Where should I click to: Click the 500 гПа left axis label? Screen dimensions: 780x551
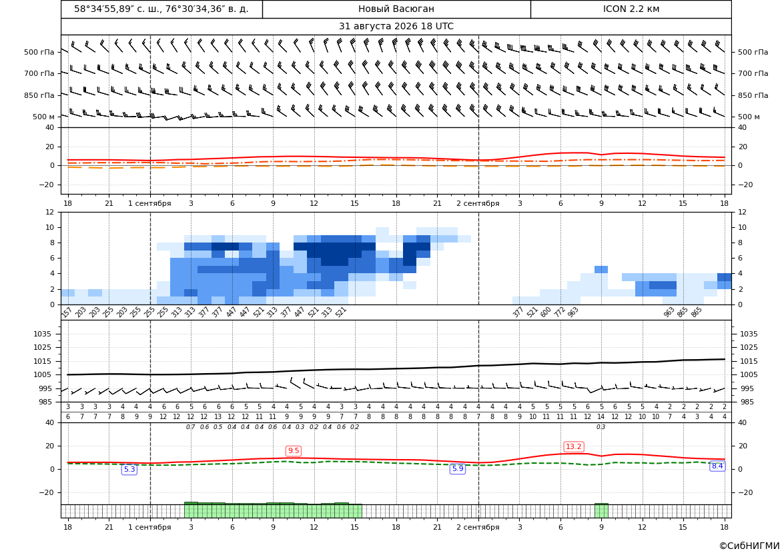(x=39, y=52)
